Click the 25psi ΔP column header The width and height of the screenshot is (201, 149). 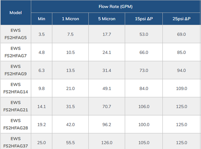tap(181, 19)
